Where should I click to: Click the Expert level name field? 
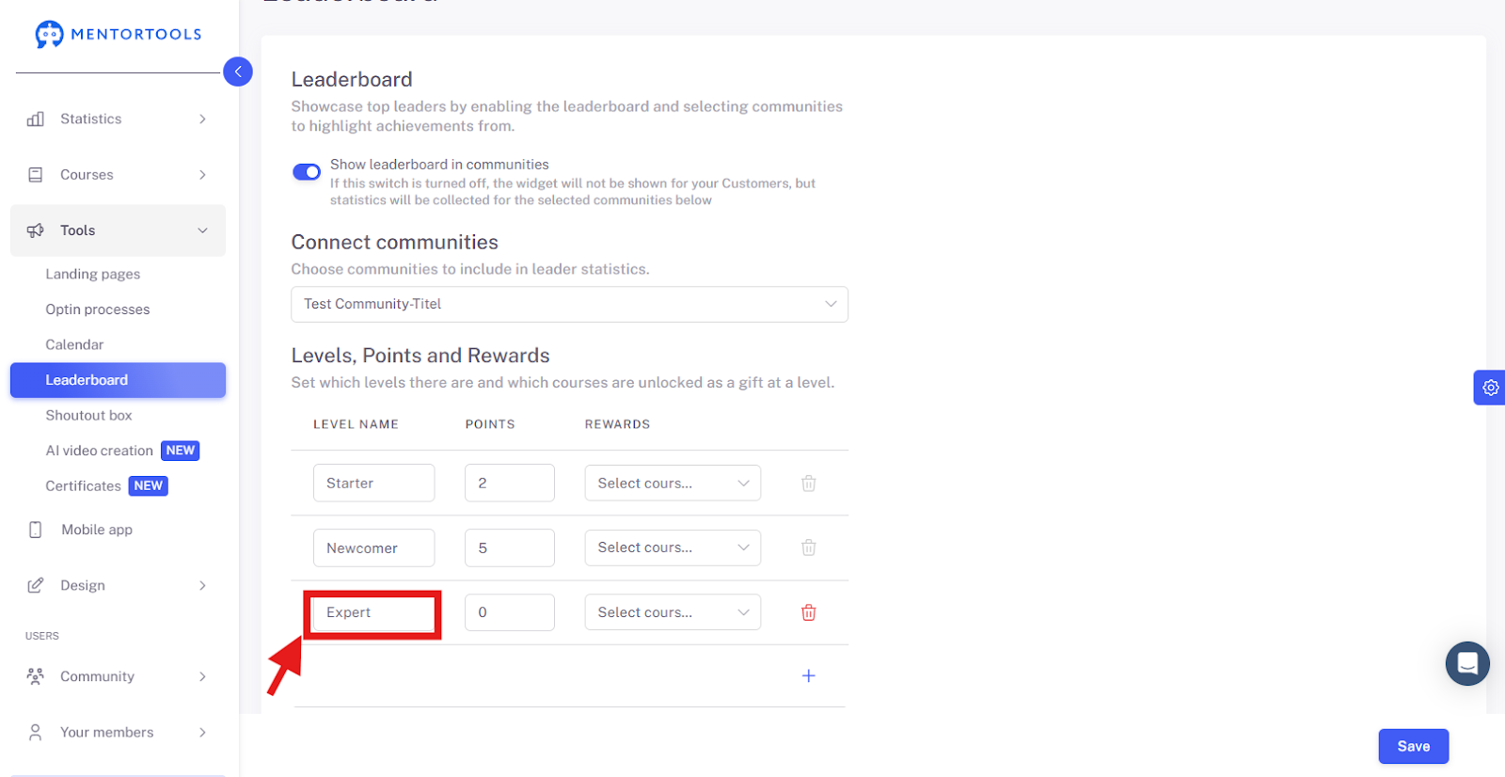pyautogui.click(x=373, y=612)
